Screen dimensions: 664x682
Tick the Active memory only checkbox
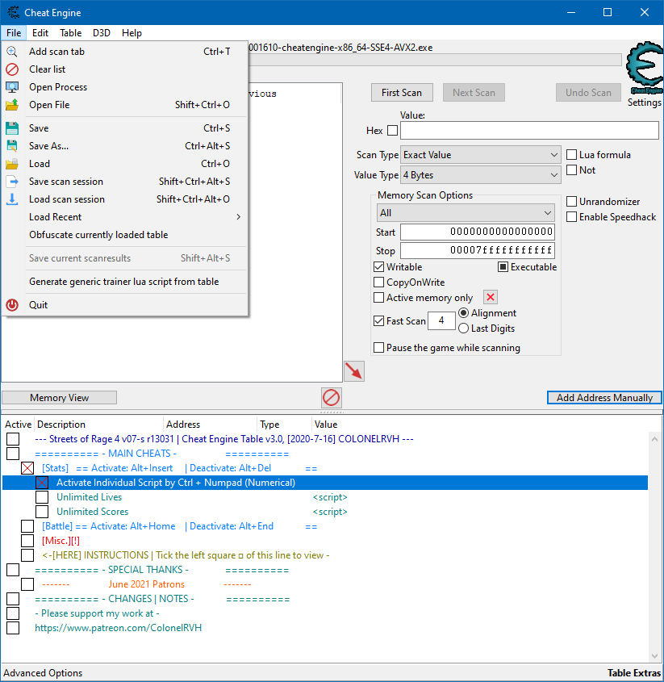(x=378, y=298)
